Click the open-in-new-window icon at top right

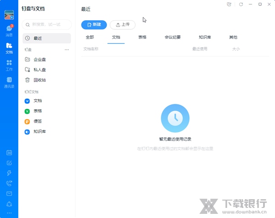[229, 4]
